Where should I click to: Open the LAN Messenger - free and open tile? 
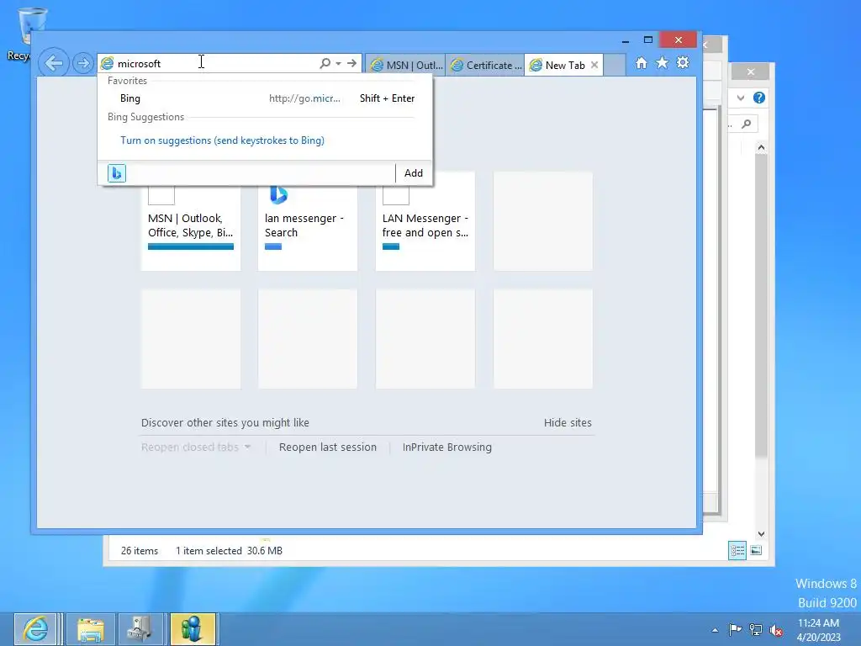coord(425,221)
